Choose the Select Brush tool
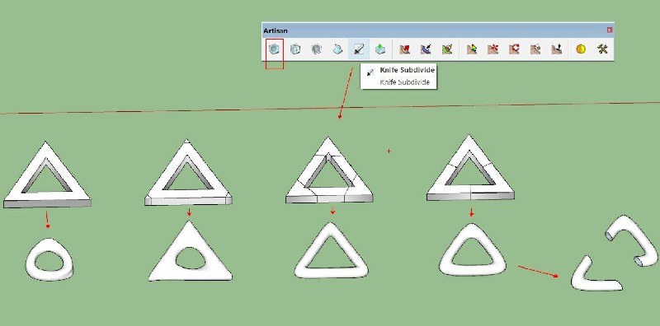The height and width of the screenshot is (326, 660). 426,49
